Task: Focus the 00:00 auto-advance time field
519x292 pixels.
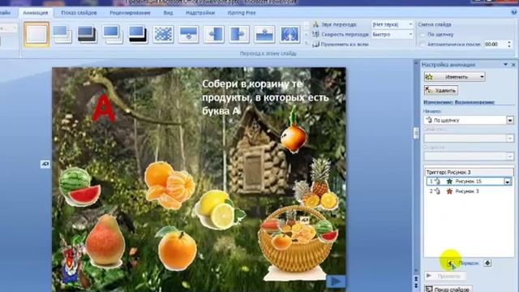Action: pyautogui.click(x=495, y=44)
